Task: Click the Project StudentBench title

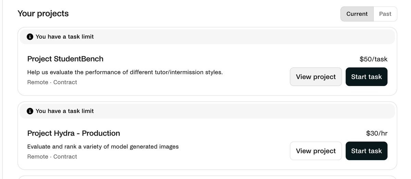Action: click(x=65, y=59)
